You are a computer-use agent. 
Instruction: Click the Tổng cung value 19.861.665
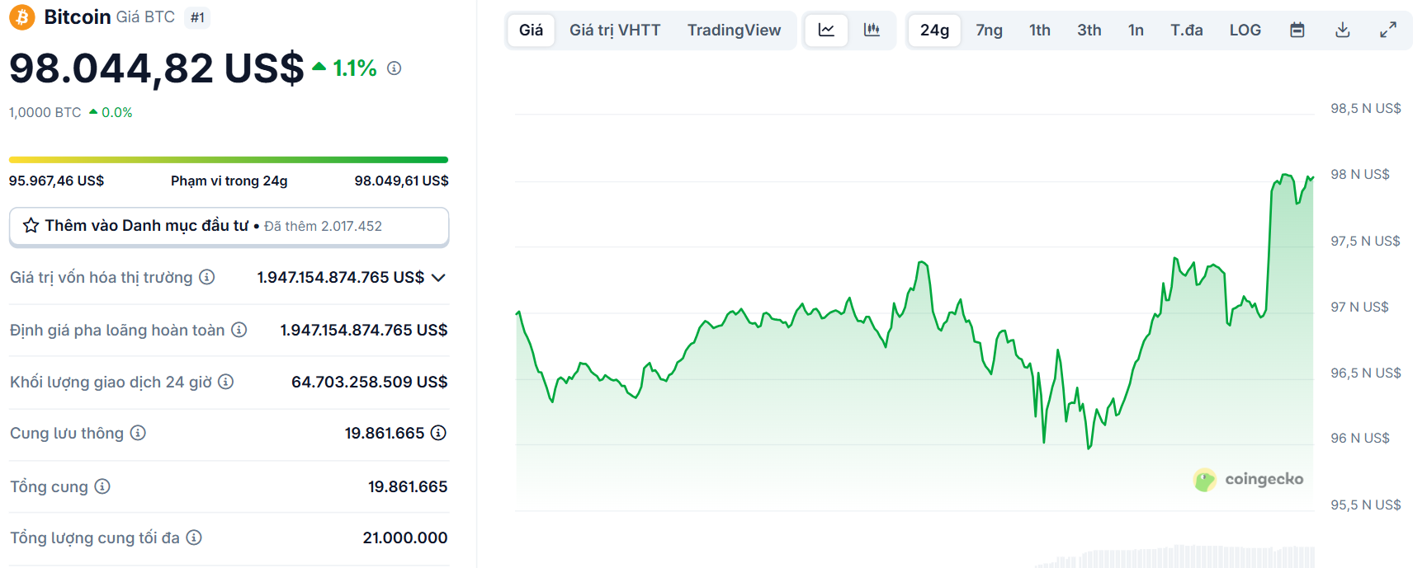408,486
